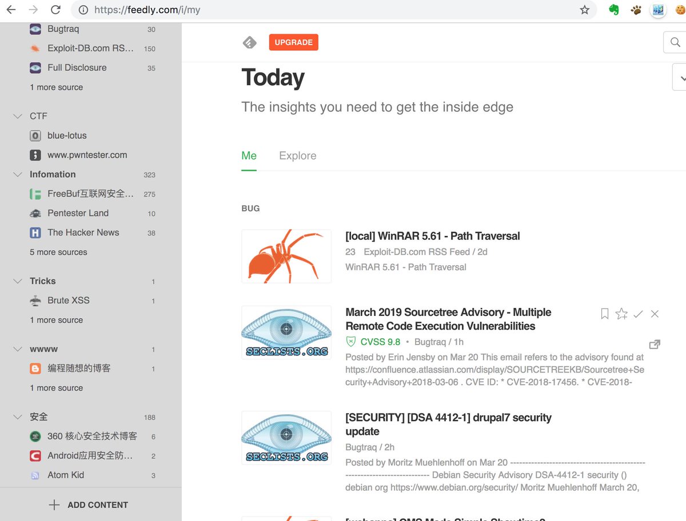Select The Hacker News feed label
The image size is (686, 521).
(x=83, y=233)
